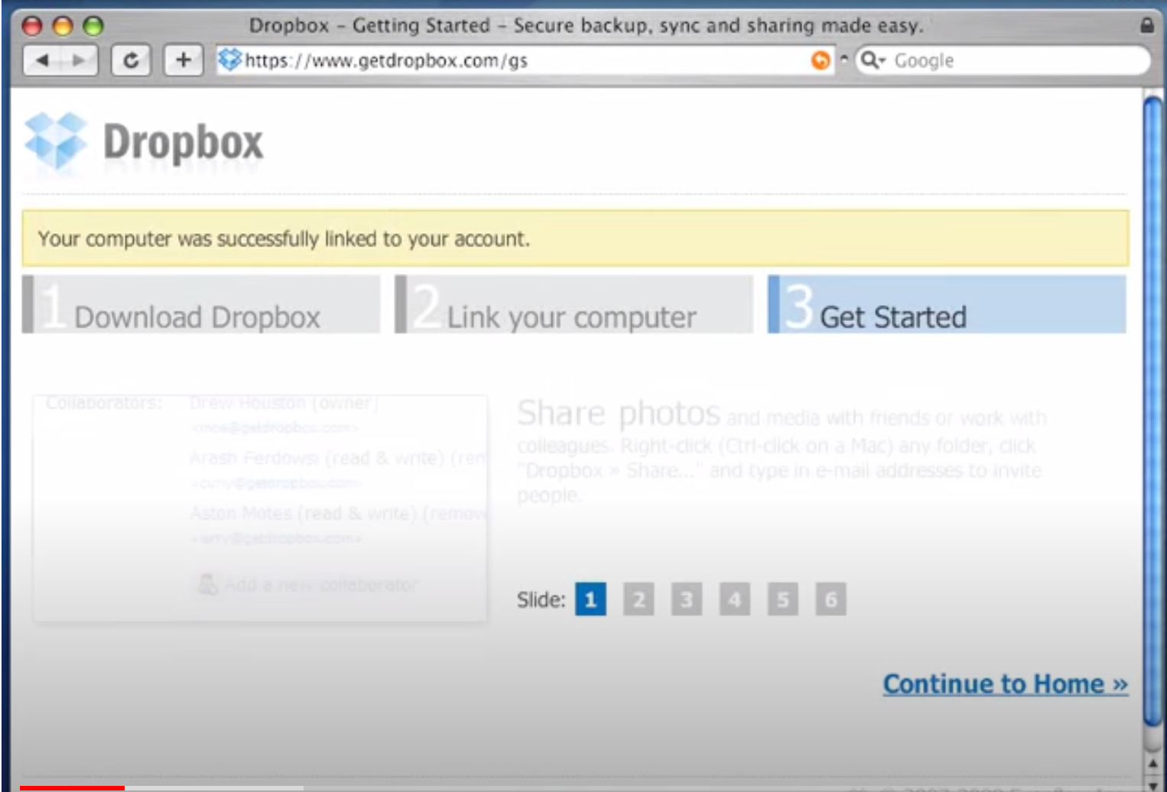This screenshot has width=1167, height=792.
Task: Click the vertical scrollbar thumb
Action: click(x=1152, y=410)
